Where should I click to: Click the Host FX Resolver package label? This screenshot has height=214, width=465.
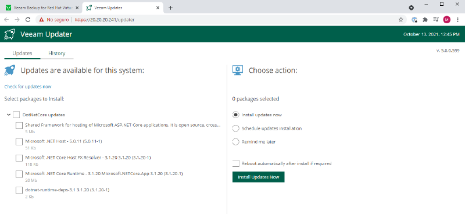[x=88, y=158]
